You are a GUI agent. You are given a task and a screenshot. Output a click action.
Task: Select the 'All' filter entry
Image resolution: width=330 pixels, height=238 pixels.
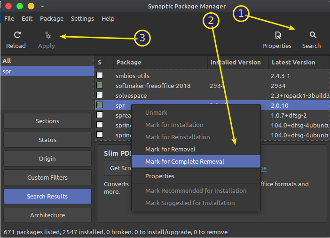47,61
